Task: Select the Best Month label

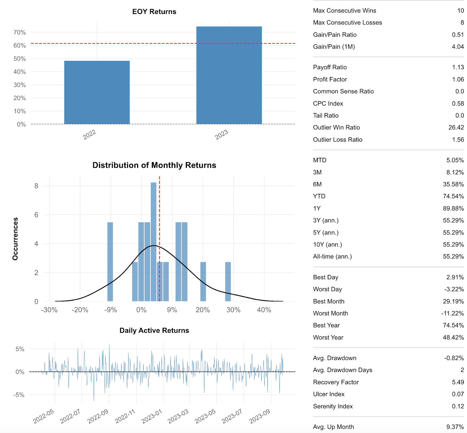Action: point(329,301)
